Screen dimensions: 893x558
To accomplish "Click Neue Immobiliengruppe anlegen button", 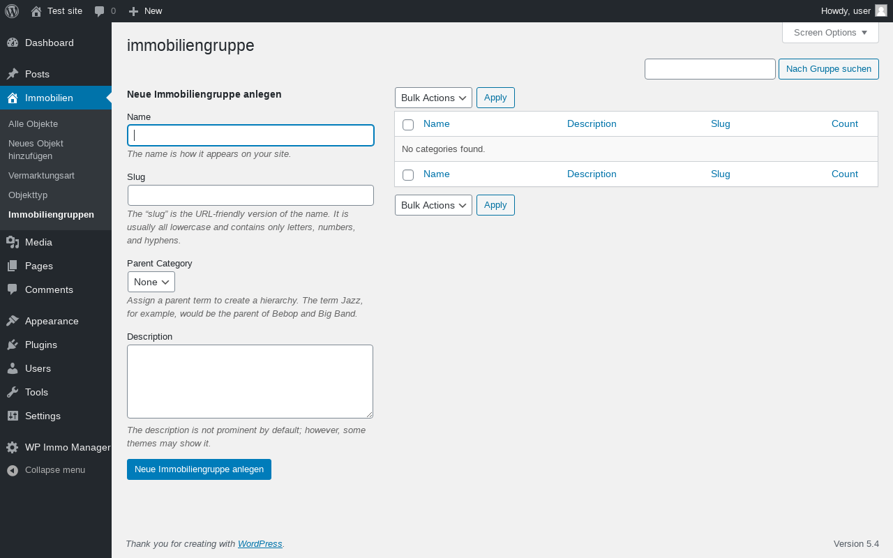I will tap(199, 469).
